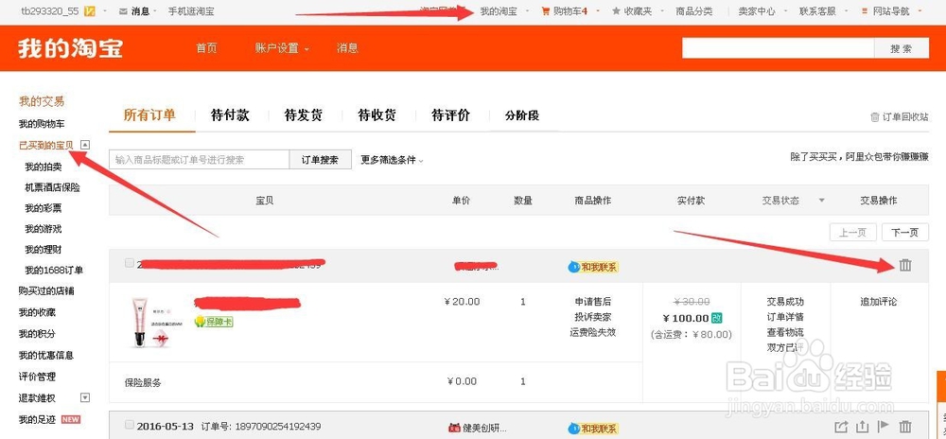This screenshot has height=439, width=946.
Task: Open the shopping cart icon in top bar
Action: [546, 10]
